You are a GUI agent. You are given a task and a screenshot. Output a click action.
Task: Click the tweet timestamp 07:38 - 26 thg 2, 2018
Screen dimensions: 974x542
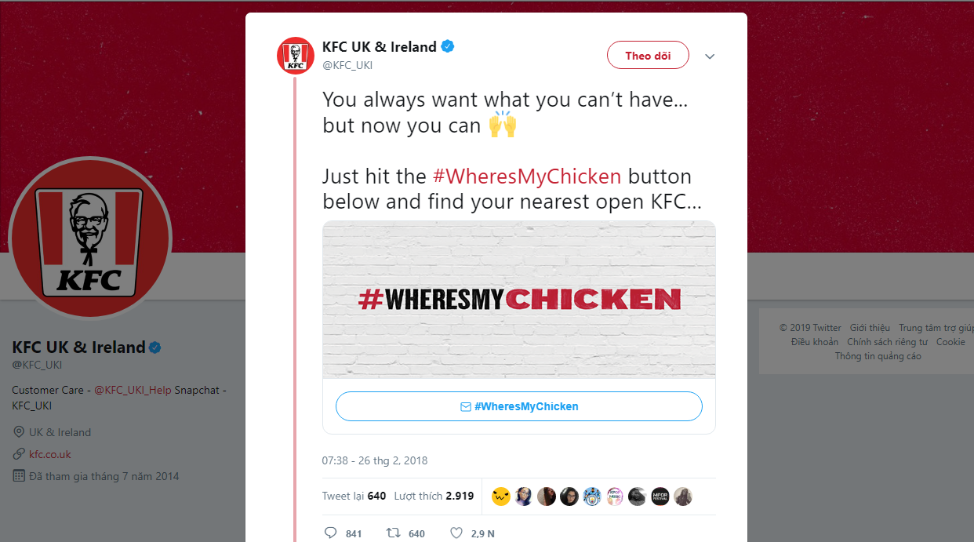click(375, 460)
